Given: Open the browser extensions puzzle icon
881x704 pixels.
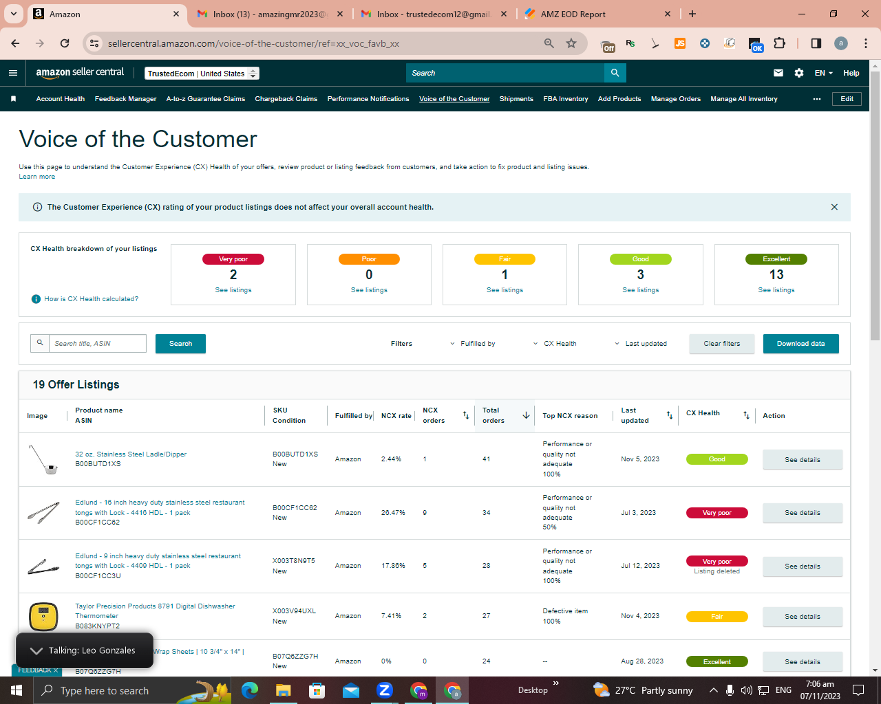Looking at the screenshot, I should (x=779, y=43).
